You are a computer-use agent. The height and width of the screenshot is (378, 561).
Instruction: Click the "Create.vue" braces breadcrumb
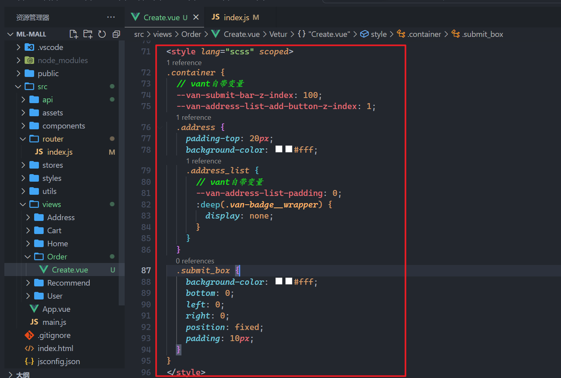pyautogui.click(x=324, y=34)
